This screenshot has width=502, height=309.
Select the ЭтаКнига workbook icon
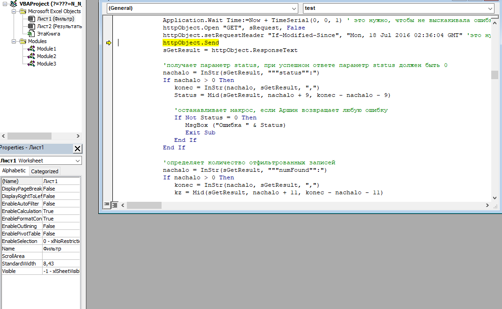(31, 34)
